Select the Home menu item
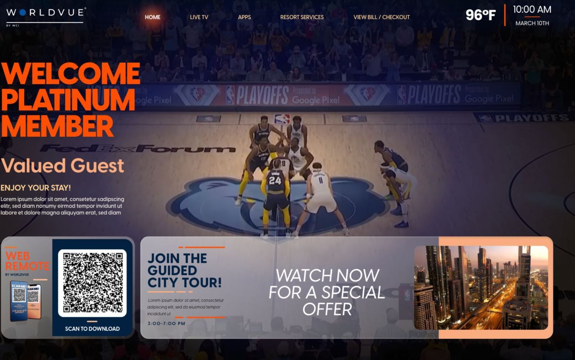Viewport: 575px width, 360px height. tap(153, 17)
